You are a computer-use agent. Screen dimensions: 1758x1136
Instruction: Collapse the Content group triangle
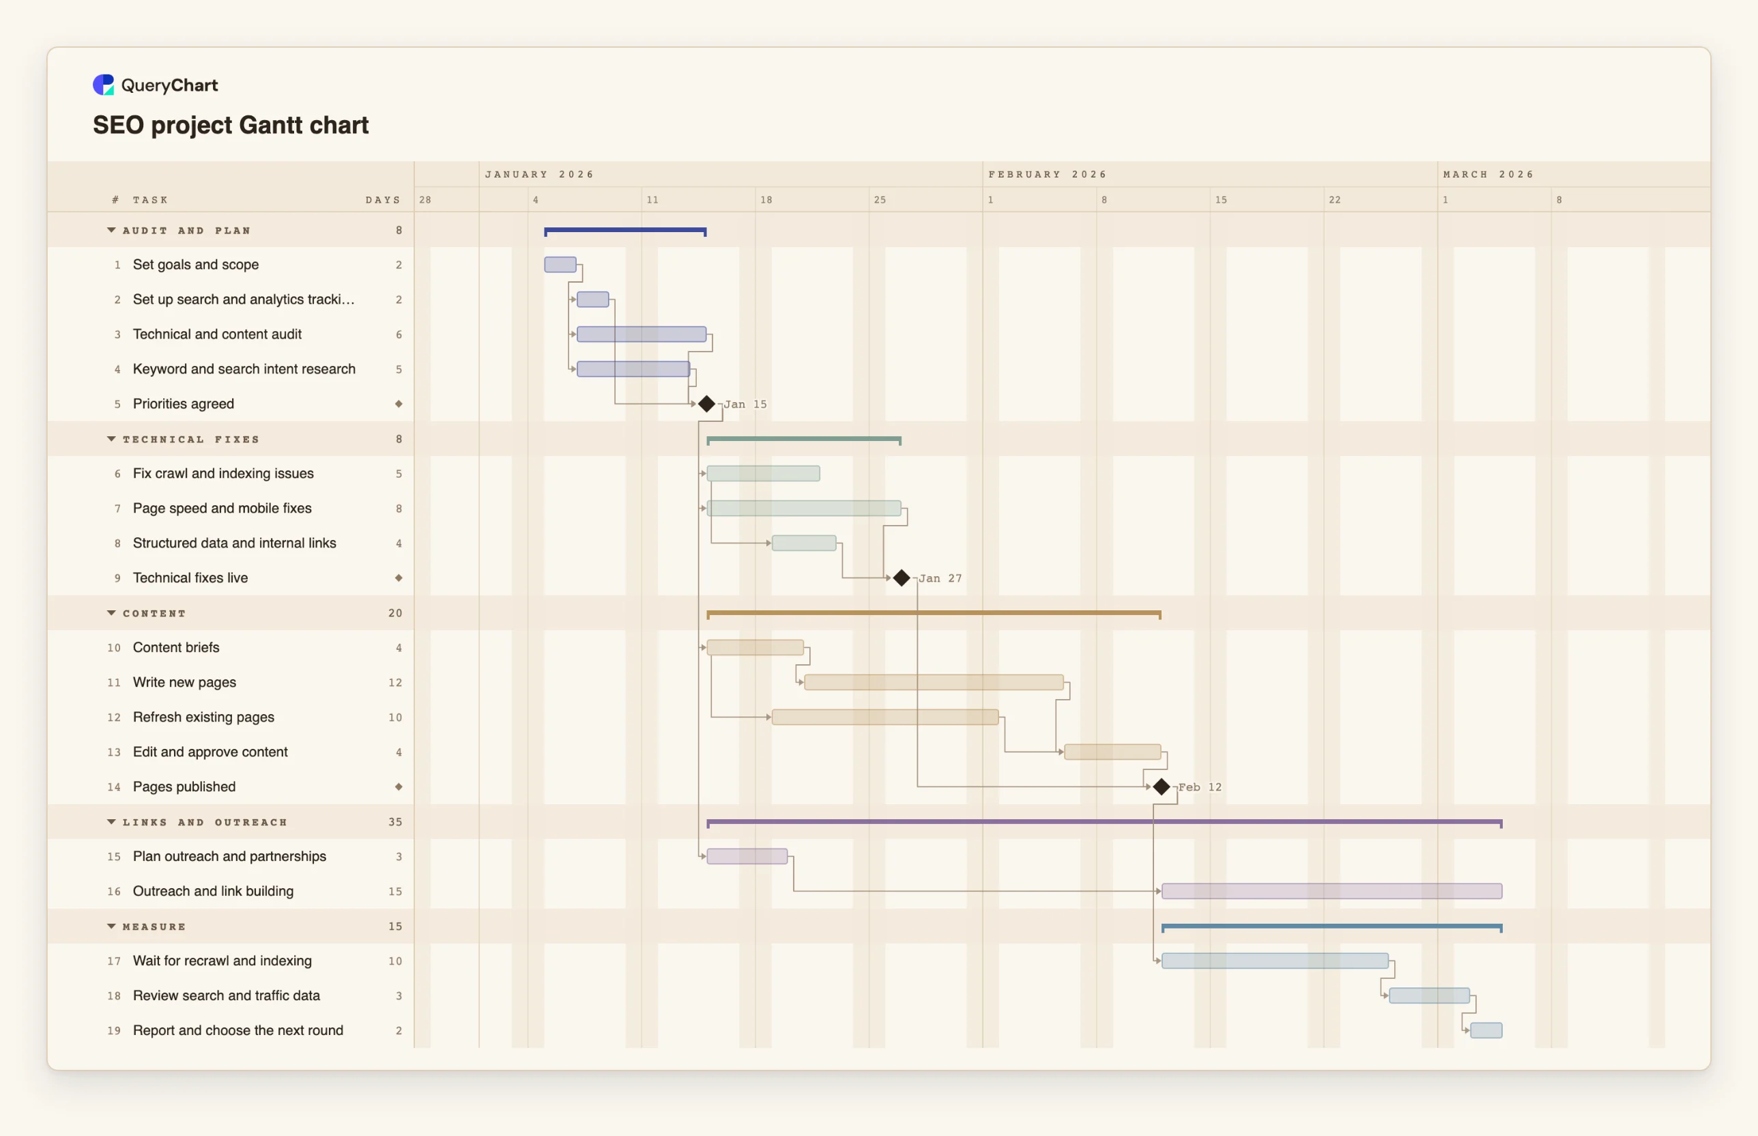pyautogui.click(x=111, y=613)
